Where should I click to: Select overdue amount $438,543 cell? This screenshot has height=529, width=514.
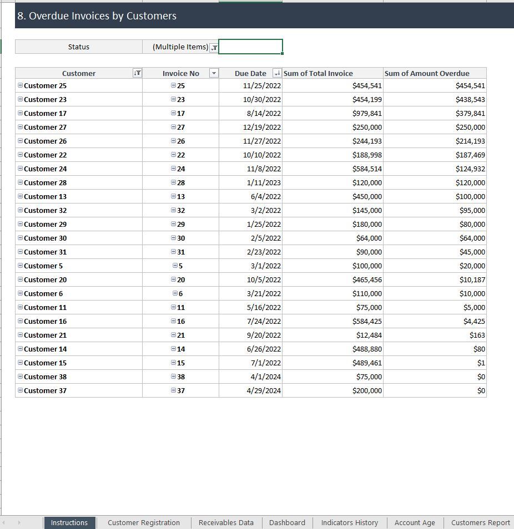(x=435, y=99)
